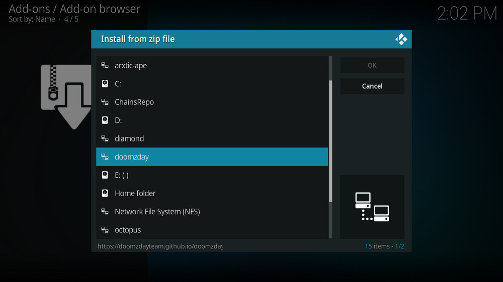Browse the Home folder entry
The height and width of the screenshot is (282, 503).
(x=135, y=193)
